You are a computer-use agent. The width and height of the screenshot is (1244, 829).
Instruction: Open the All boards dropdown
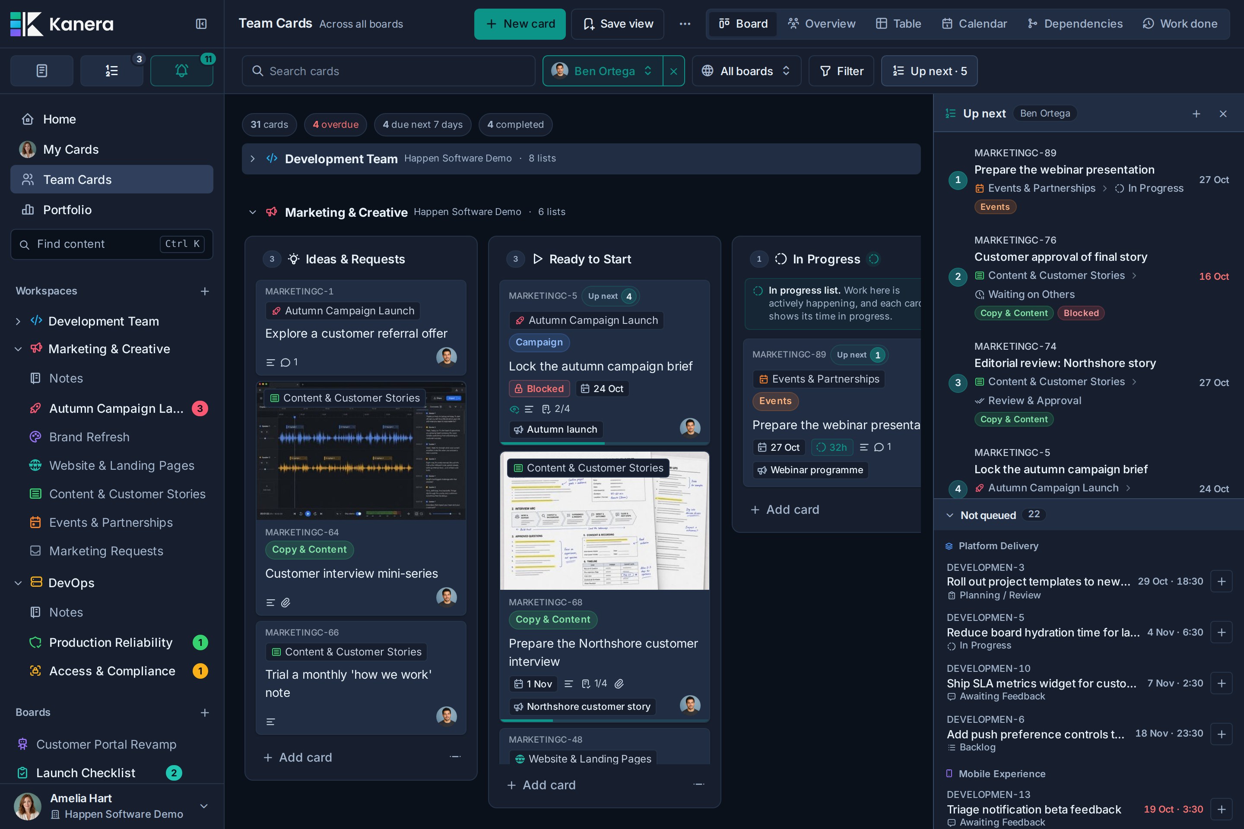tap(746, 71)
